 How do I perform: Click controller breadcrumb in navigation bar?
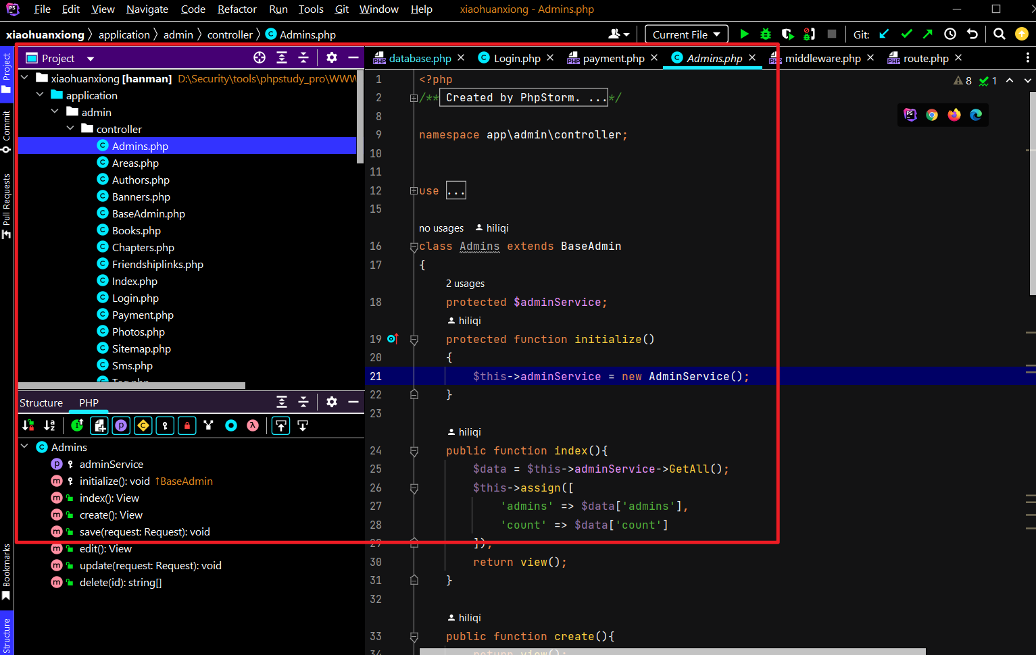coord(230,34)
